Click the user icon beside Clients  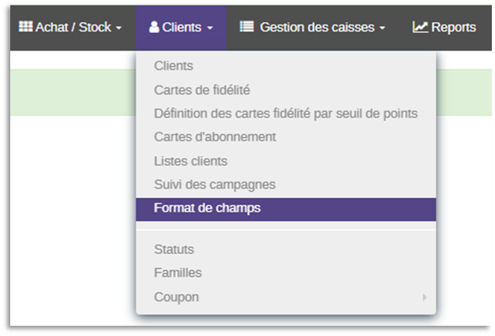(154, 27)
